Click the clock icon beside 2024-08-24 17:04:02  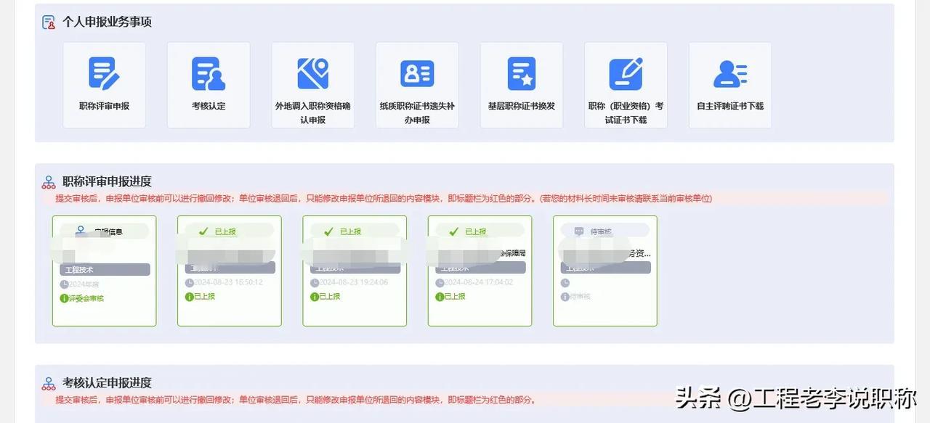(439, 283)
